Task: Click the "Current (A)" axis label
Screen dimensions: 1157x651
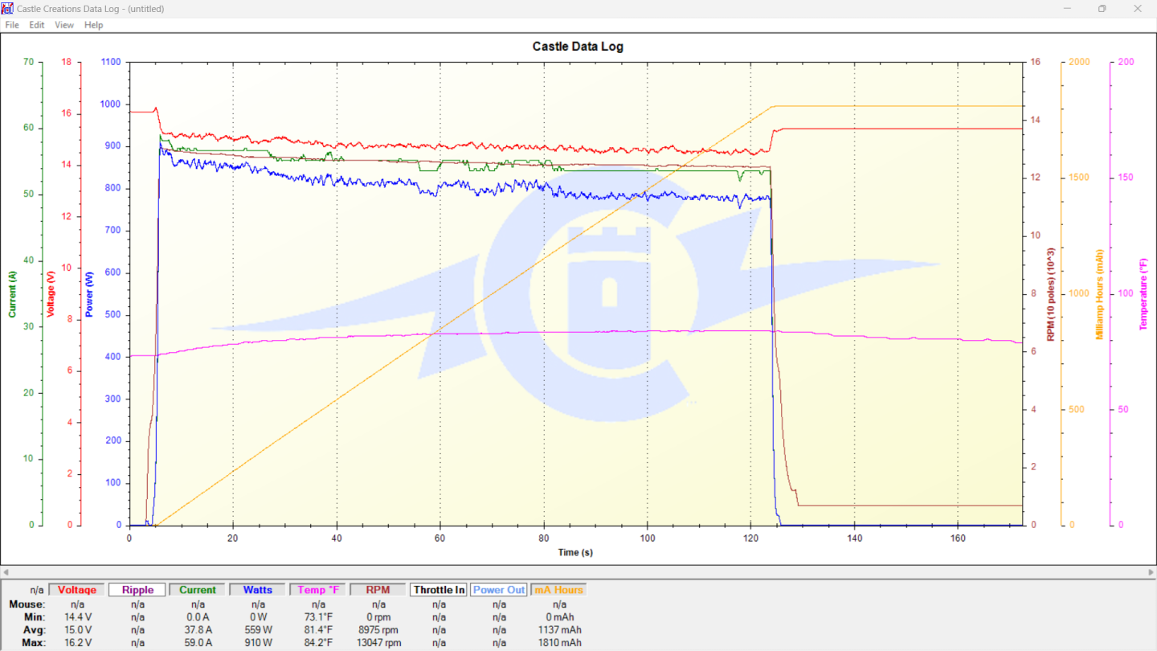Action: click(x=12, y=293)
